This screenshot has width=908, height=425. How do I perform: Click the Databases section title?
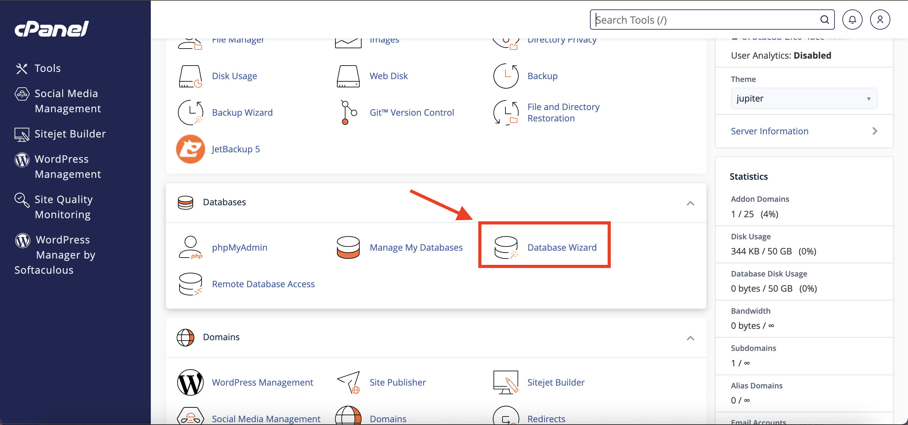[x=224, y=202]
